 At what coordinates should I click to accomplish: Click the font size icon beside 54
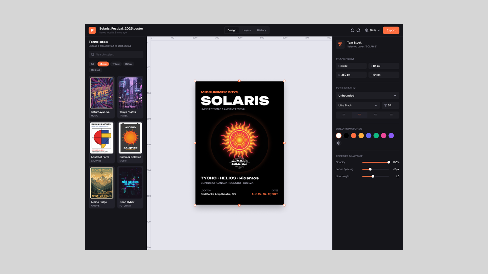coord(386,105)
